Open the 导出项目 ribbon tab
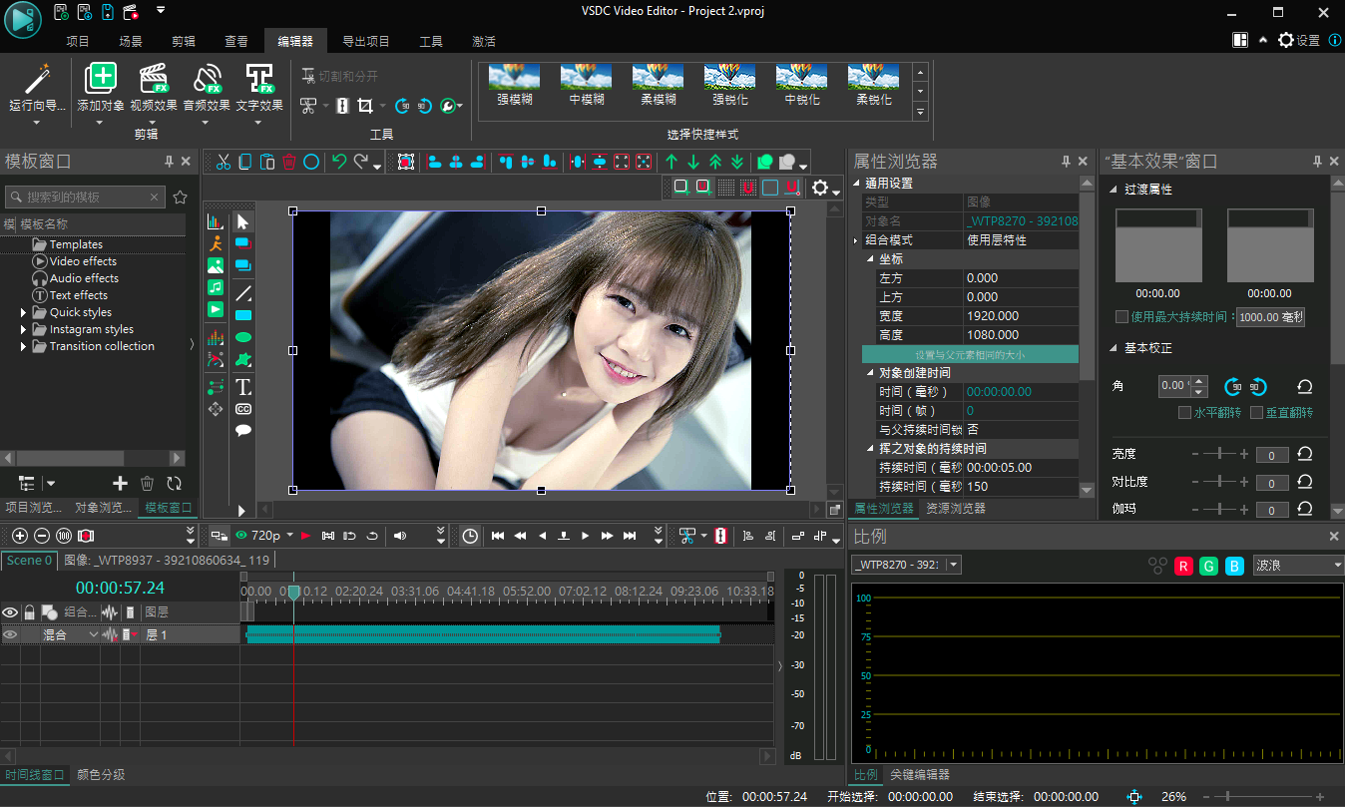 point(366,41)
